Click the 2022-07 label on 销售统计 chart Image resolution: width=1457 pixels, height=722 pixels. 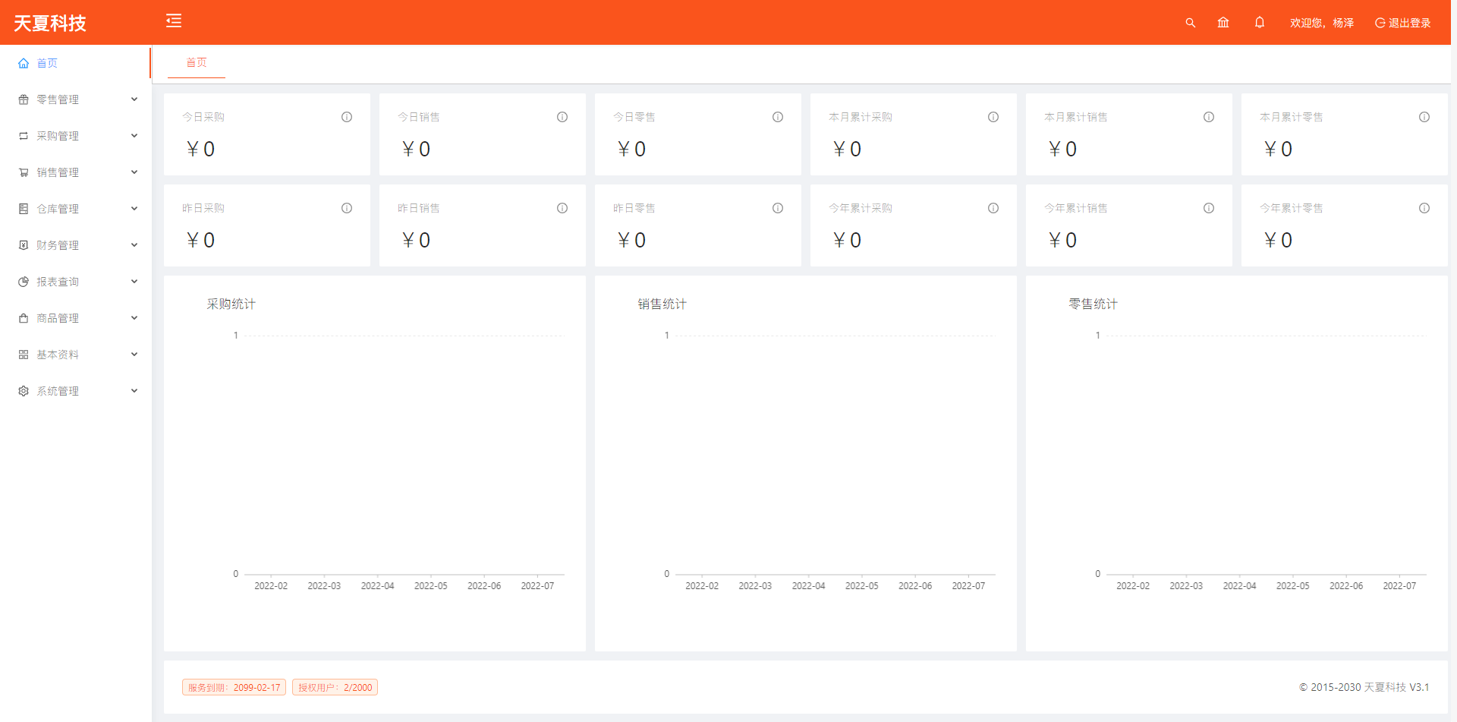968,586
